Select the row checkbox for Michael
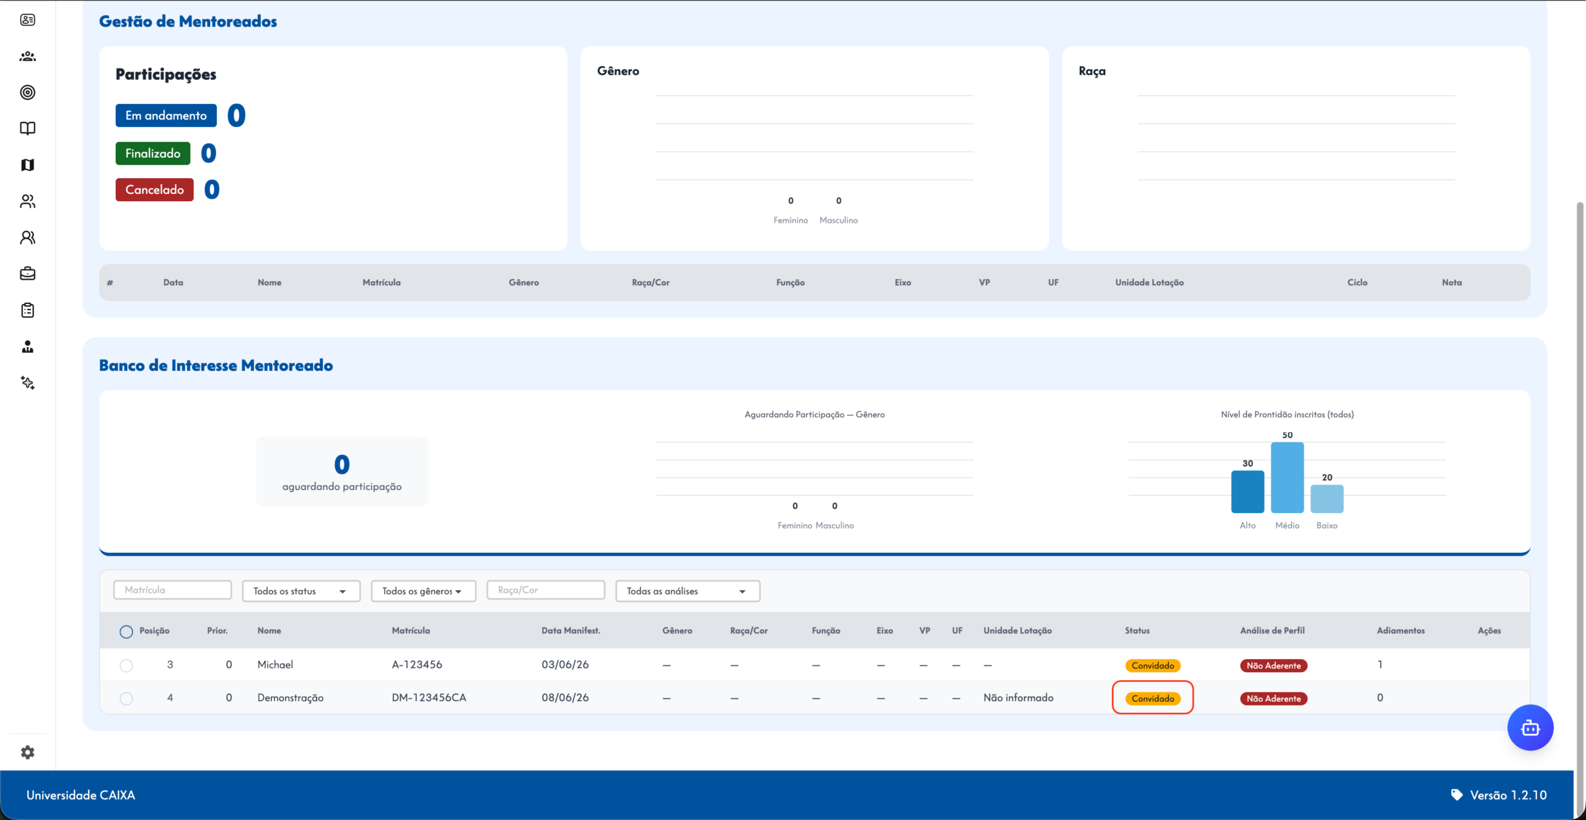The height and width of the screenshot is (820, 1586). 126,665
